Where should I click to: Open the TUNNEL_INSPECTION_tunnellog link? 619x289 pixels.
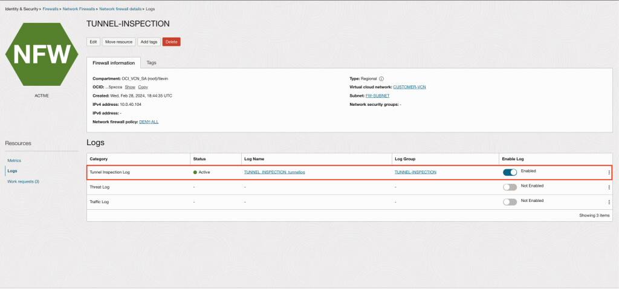tap(274, 172)
